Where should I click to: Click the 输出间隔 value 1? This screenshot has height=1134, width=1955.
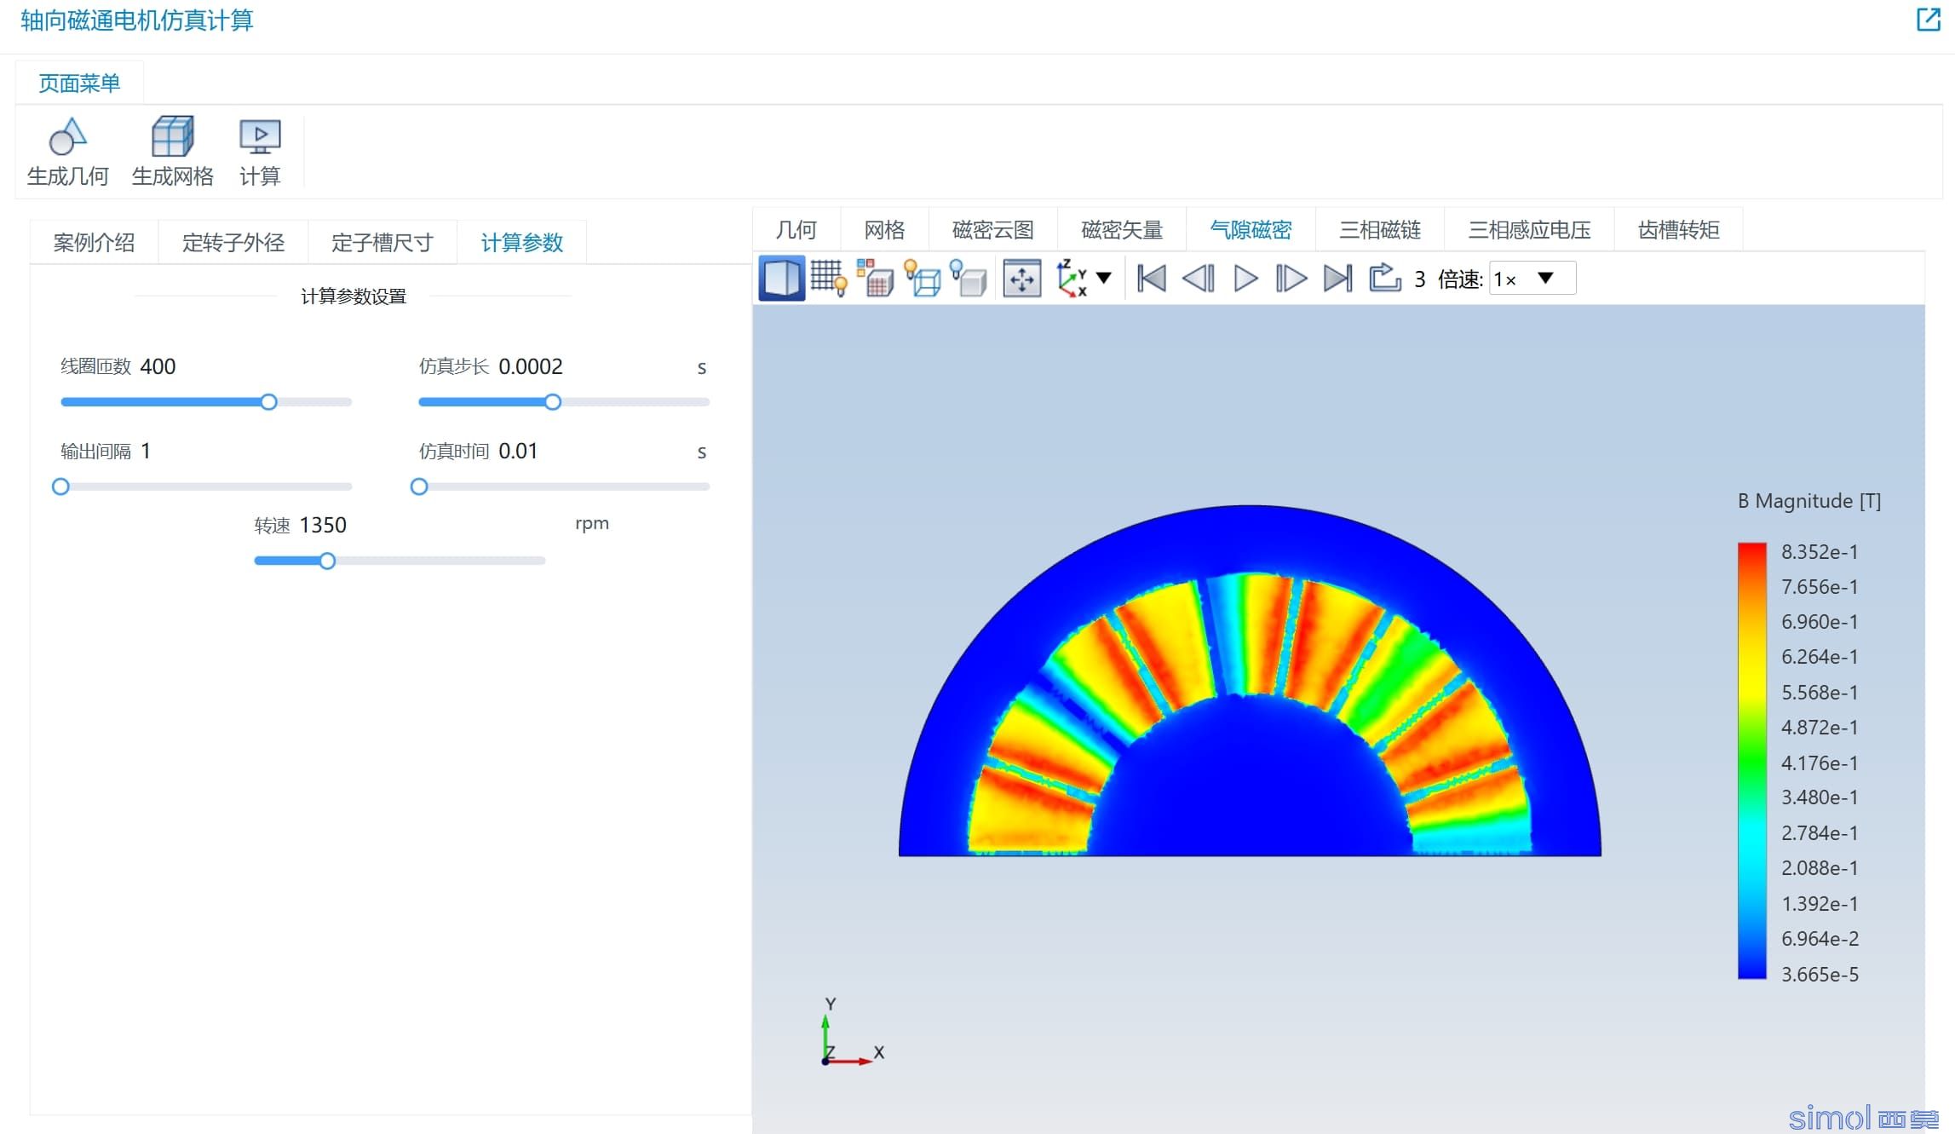146,451
